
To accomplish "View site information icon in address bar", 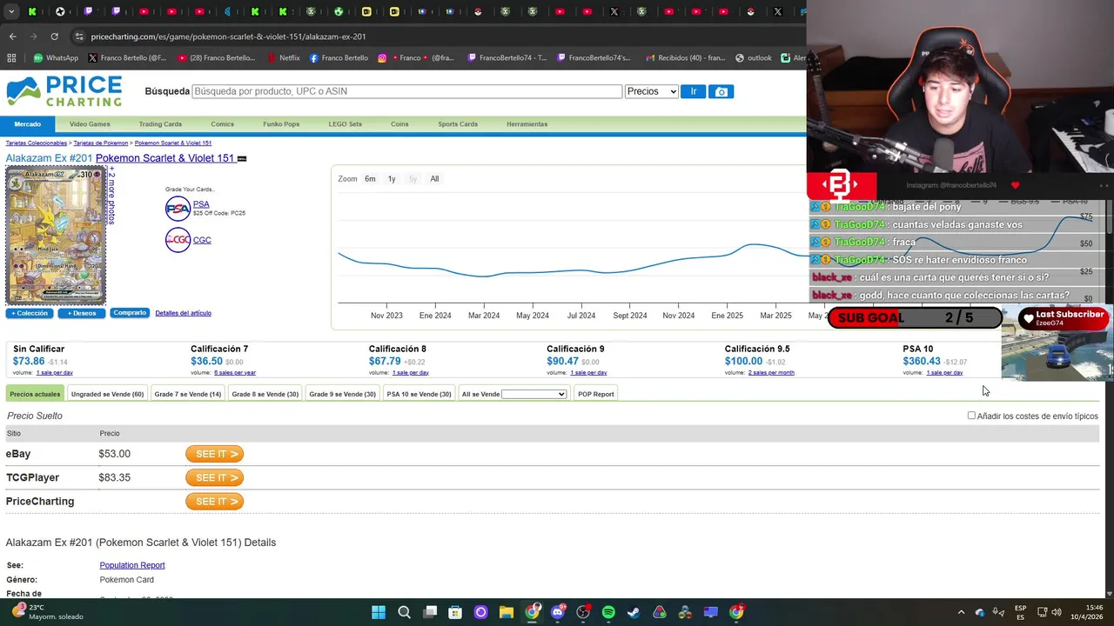I will point(79,37).
